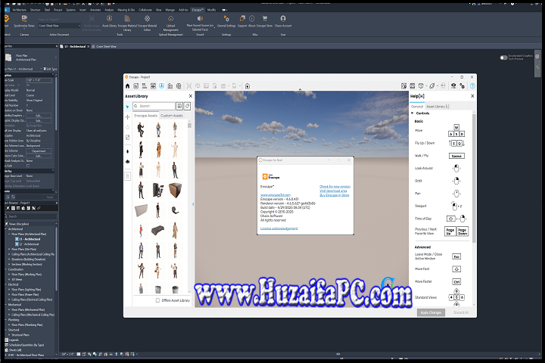Click the Support icon in ribbon
Screen dimensions: 545x363
click(242, 18)
